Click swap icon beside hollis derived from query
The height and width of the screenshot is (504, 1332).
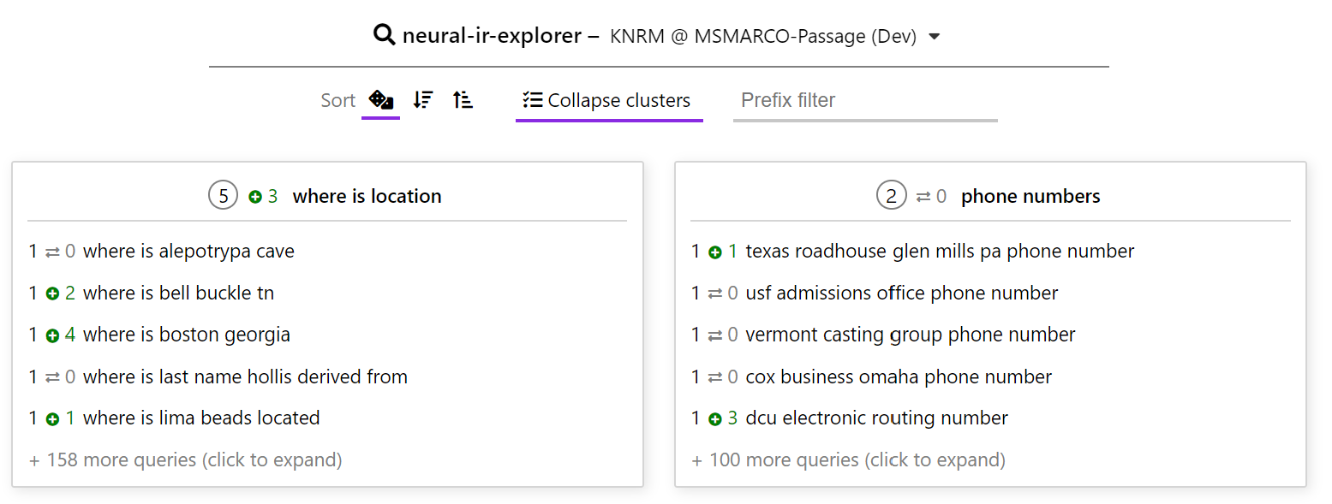pos(52,377)
